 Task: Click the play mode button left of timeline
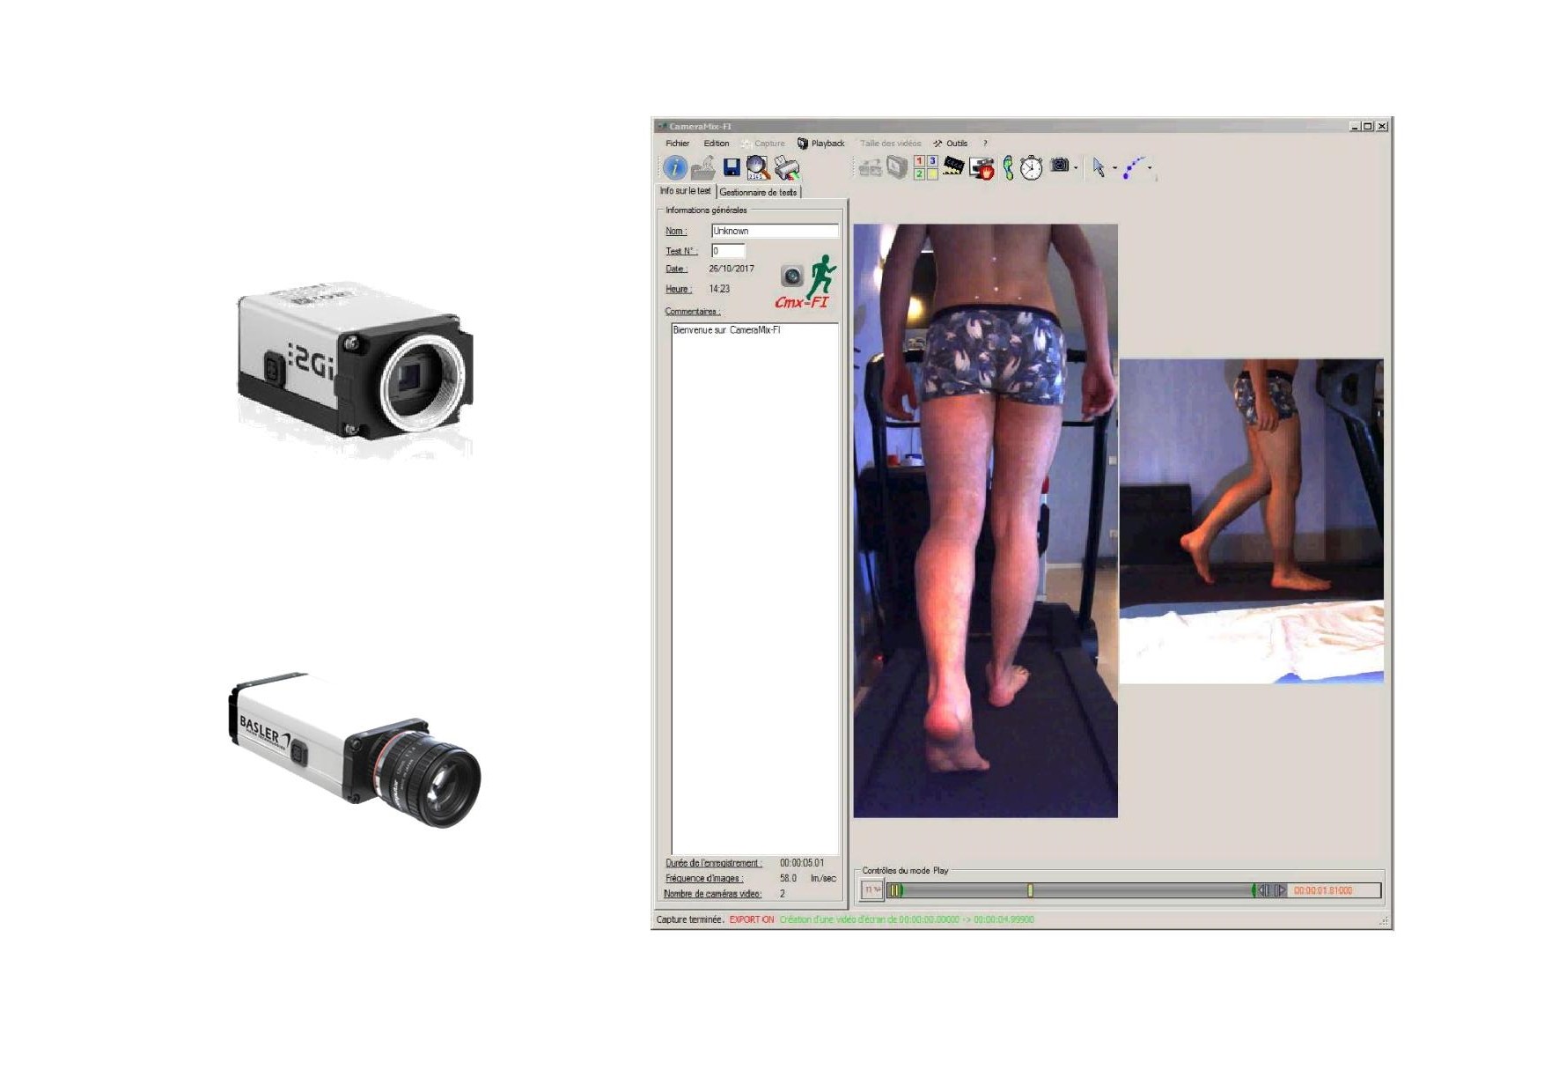click(871, 890)
